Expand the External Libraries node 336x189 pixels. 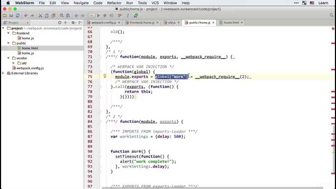point(3,73)
